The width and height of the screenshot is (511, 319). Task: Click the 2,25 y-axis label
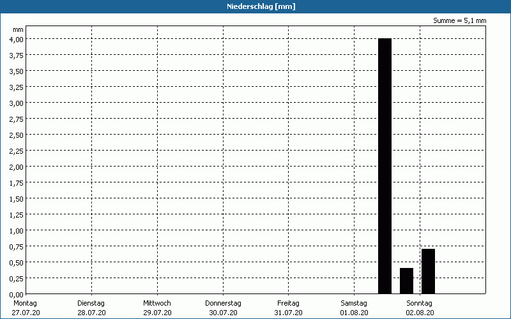(17, 151)
